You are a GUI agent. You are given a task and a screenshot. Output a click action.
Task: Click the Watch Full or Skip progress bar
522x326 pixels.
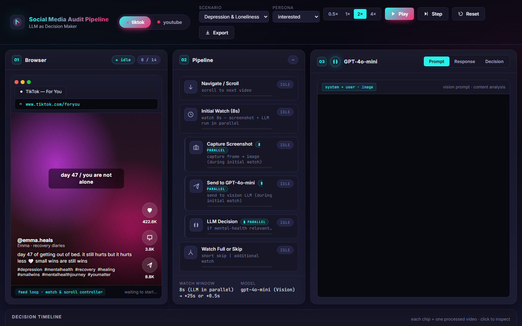237,267
